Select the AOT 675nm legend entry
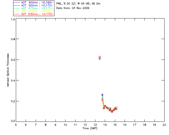 coord(34,8)
